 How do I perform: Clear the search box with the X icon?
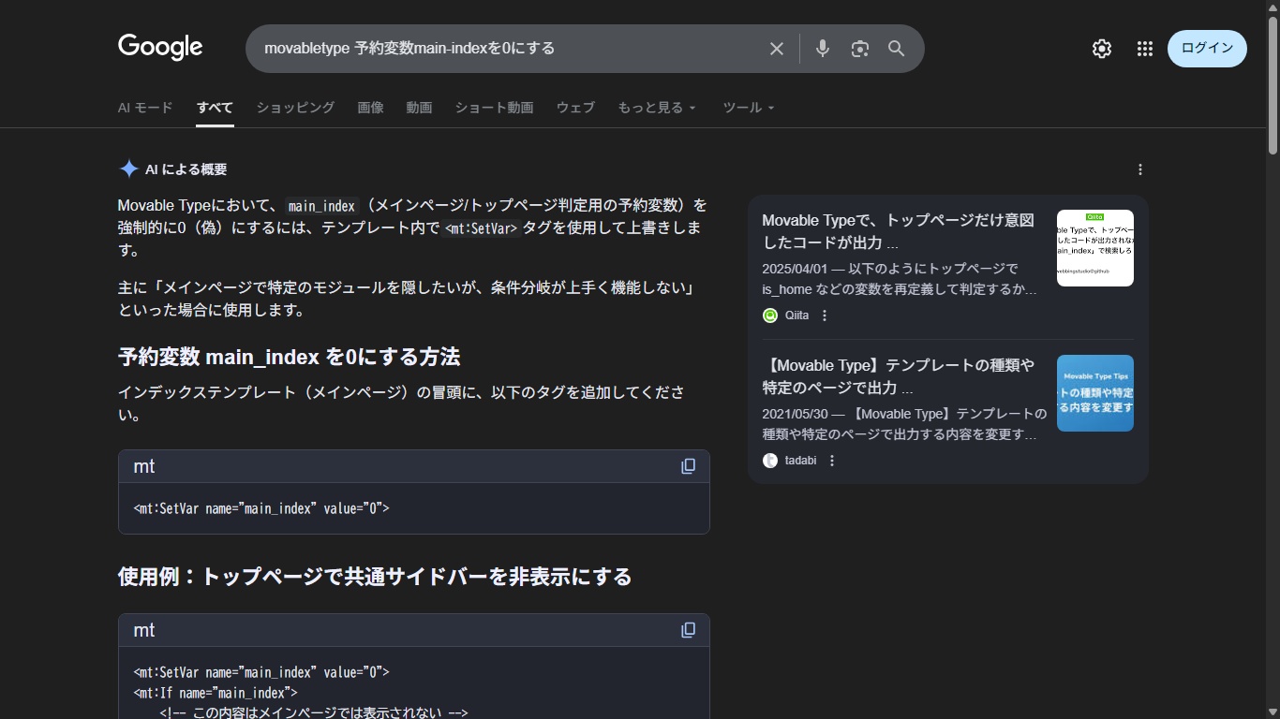(x=776, y=49)
